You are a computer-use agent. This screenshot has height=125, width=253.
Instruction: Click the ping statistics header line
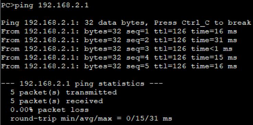[x=82, y=84]
